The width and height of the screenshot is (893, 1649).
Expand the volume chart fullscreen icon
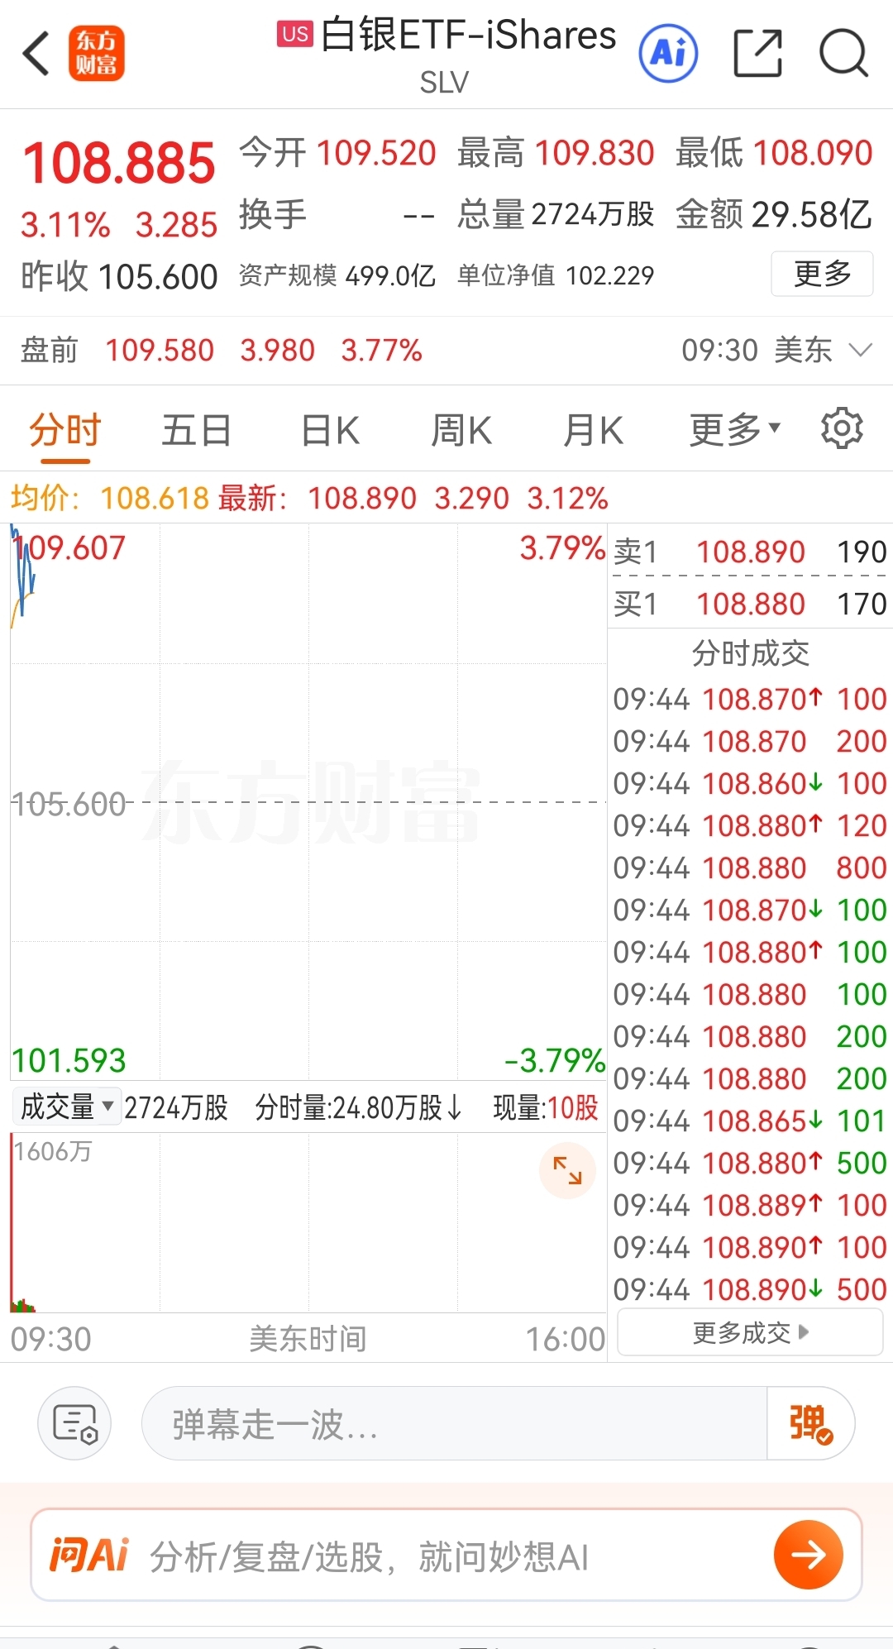567,1170
